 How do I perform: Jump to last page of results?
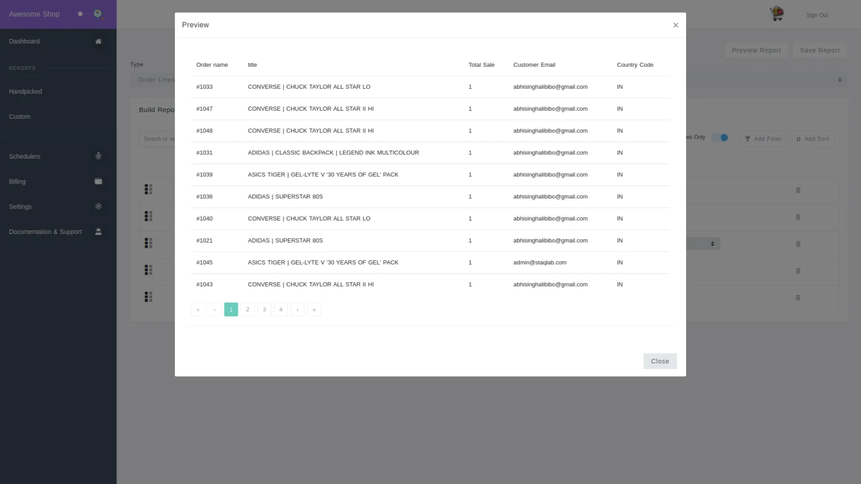(x=314, y=310)
